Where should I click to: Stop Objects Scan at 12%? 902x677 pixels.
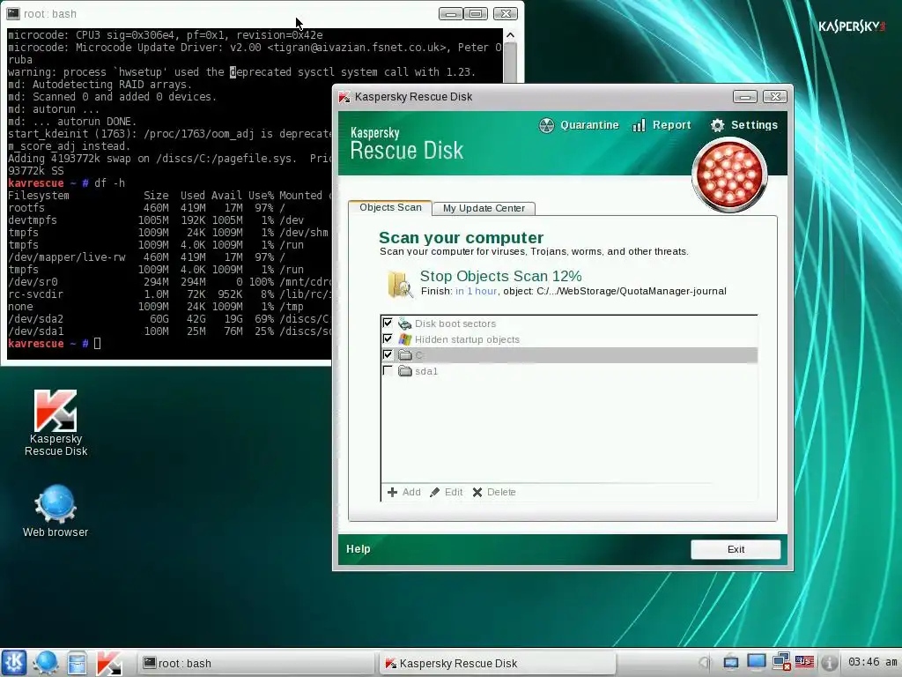pyautogui.click(x=500, y=276)
